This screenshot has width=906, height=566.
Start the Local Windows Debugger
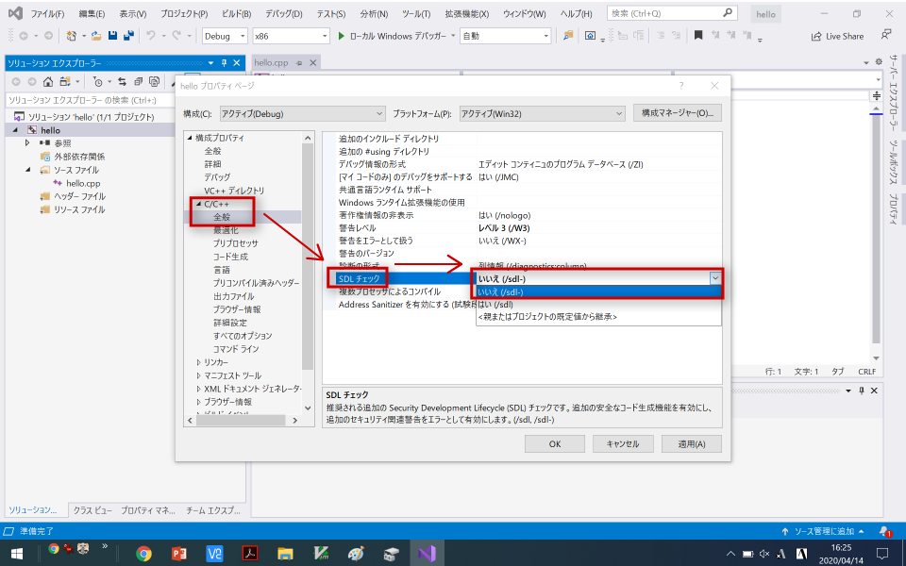[393, 36]
